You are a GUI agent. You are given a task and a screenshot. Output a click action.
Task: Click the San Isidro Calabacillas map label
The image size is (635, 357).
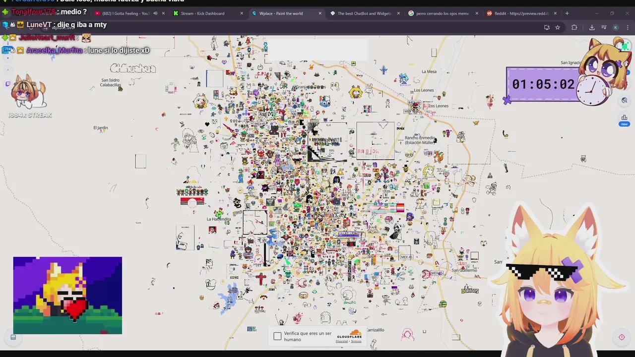pyautogui.click(x=111, y=82)
